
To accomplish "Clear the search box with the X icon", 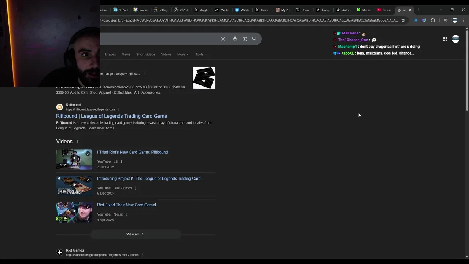I will pyautogui.click(x=223, y=39).
